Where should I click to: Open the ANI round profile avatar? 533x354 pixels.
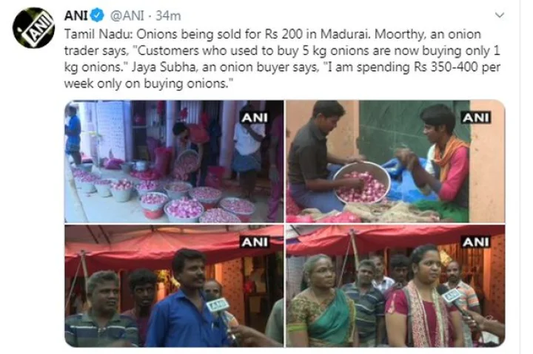coord(33,27)
